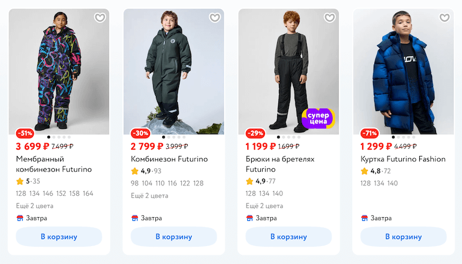The image size is (462, 264).
Task: Click heart icon on blue Куртка Futurino
Action: point(445,18)
